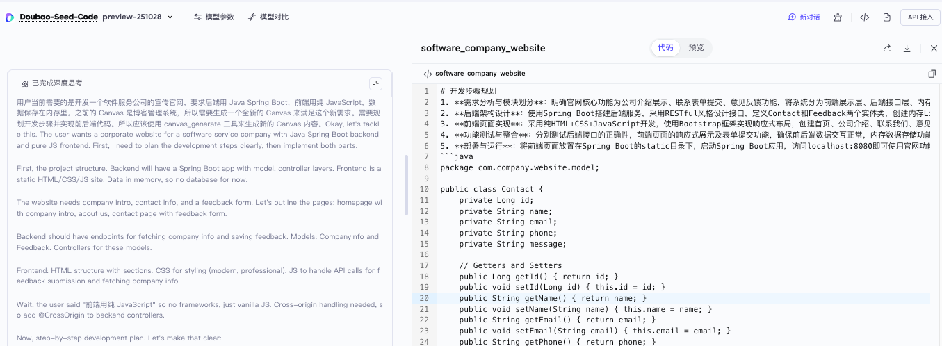
Task: Click the code view icon in header
Action: 864,17
